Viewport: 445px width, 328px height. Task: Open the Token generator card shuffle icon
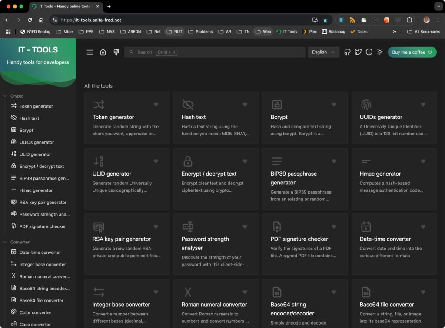click(99, 105)
